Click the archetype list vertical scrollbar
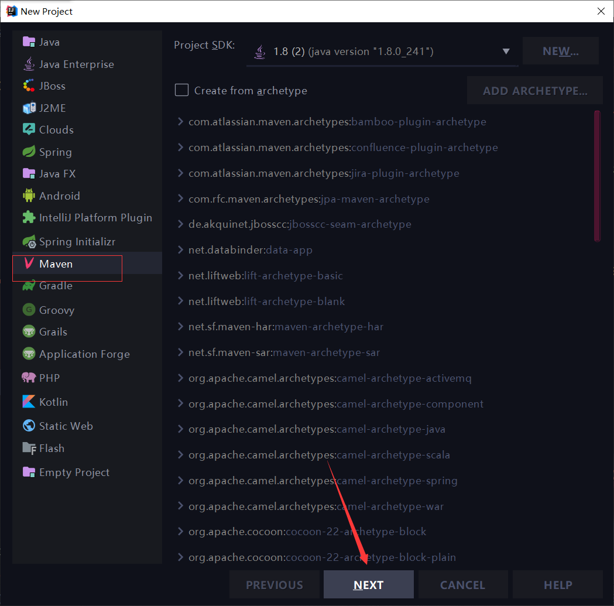 tap(597, 176)
